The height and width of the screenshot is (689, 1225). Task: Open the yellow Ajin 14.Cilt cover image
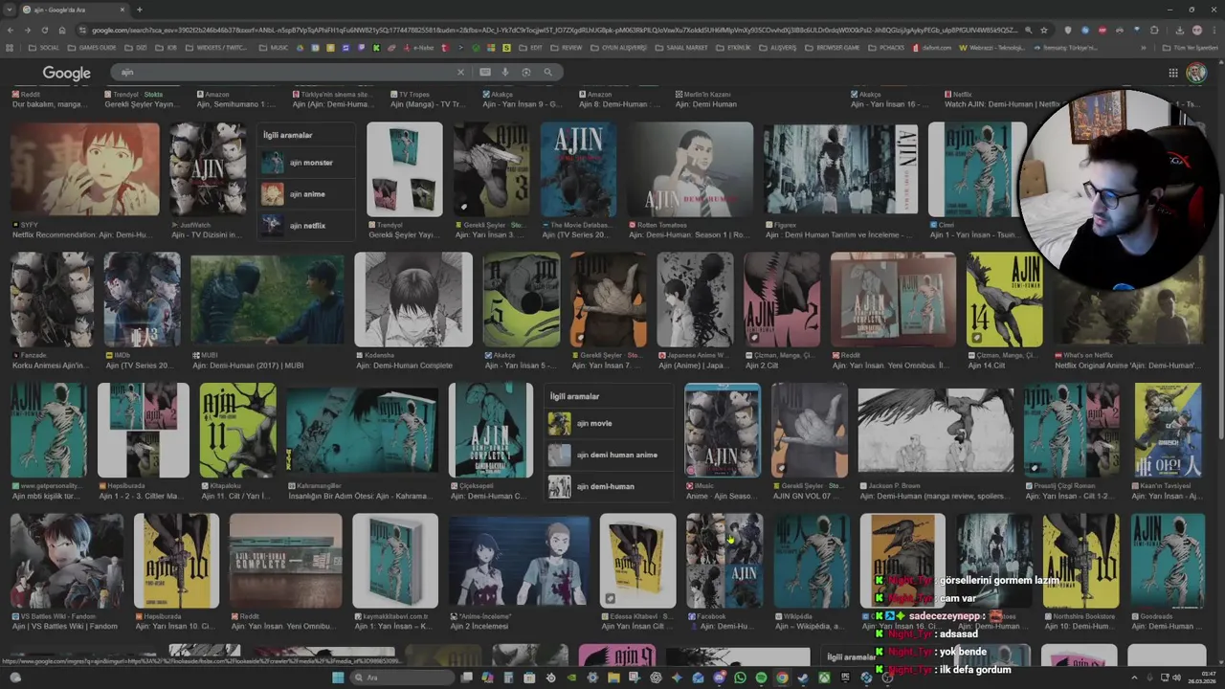click(x=1004, y=300)
